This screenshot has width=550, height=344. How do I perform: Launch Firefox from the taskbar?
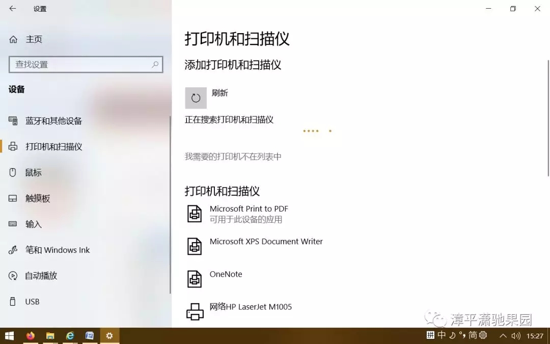(x=31, y=336)
